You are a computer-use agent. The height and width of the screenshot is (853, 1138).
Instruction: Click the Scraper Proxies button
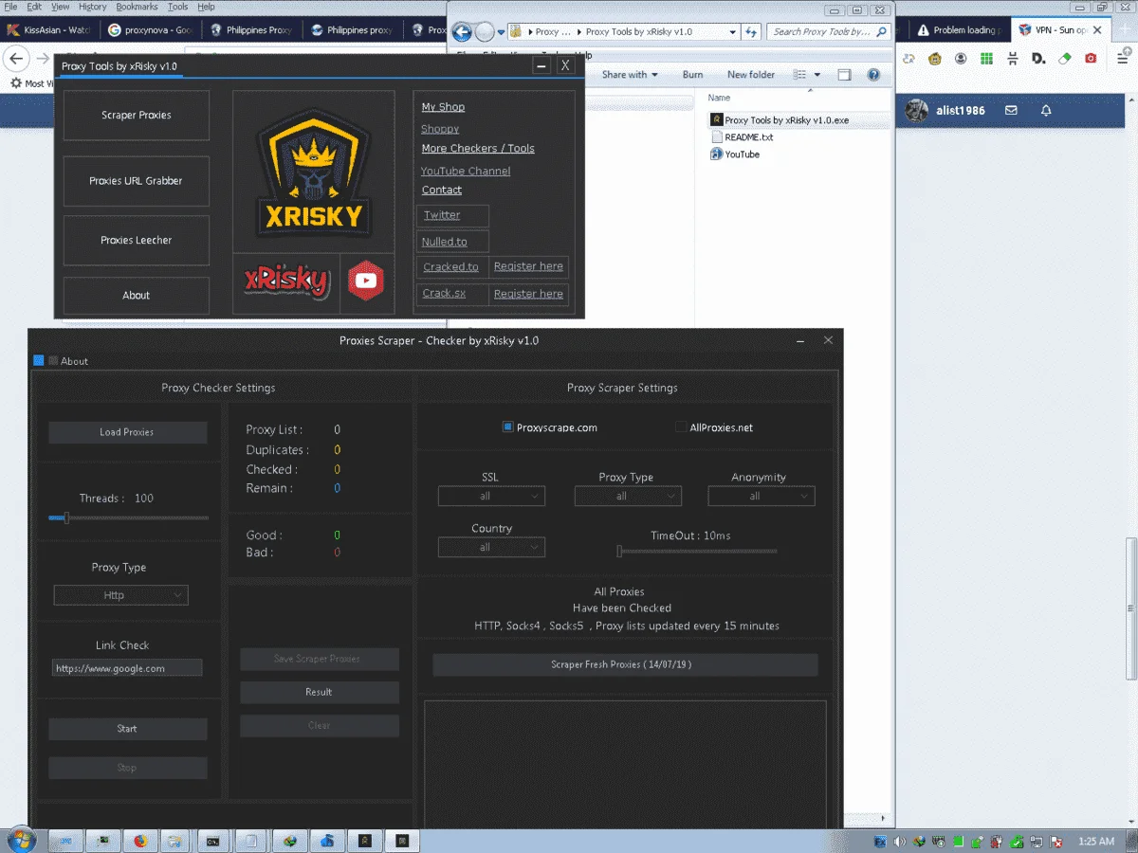point(137,116)
